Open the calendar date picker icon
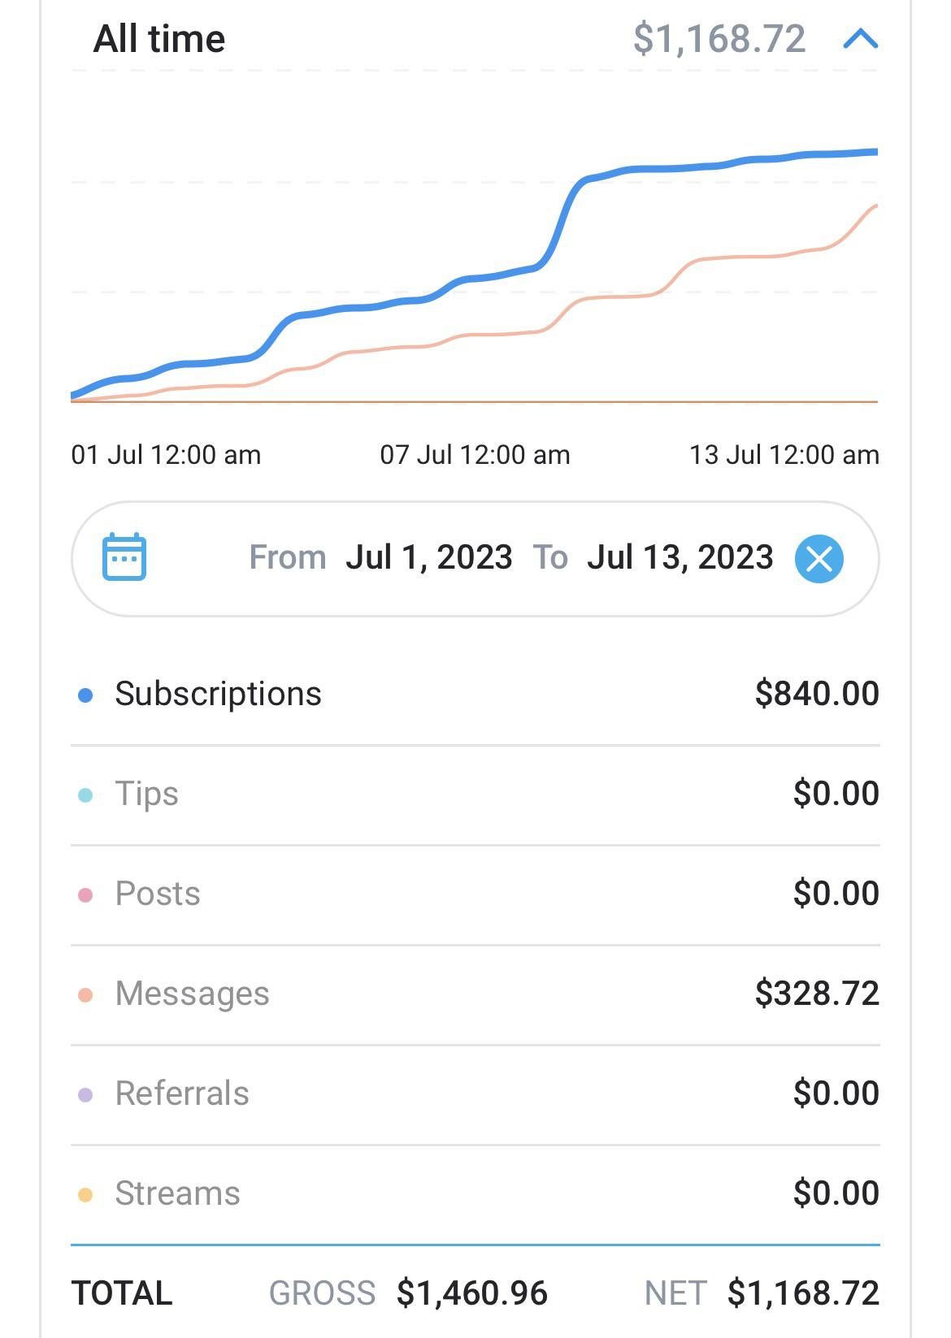Image resolution: width=951 pixels, height=1338 pixels. pos(124,557)
